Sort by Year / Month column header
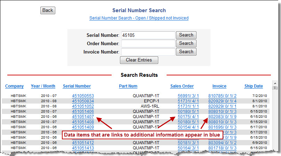This screenshot has height=156, width=281. coord(43,86)
